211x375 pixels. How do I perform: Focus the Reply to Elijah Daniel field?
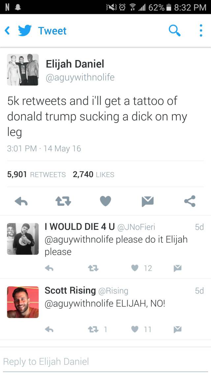pyautogui.click(x=105, y=361)
